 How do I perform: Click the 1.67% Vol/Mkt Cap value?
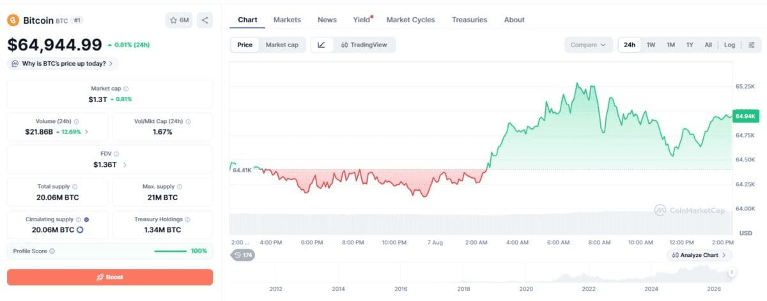(x=162, y=132)
